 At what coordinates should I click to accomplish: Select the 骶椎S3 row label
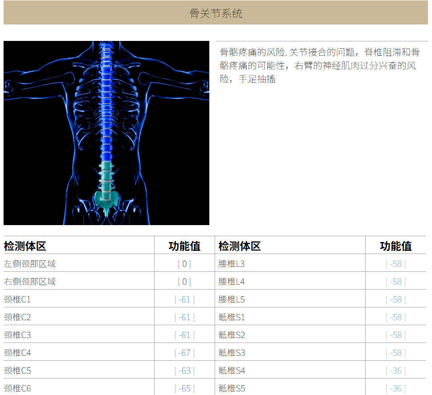pyautogui.click(x=232, y=353)
